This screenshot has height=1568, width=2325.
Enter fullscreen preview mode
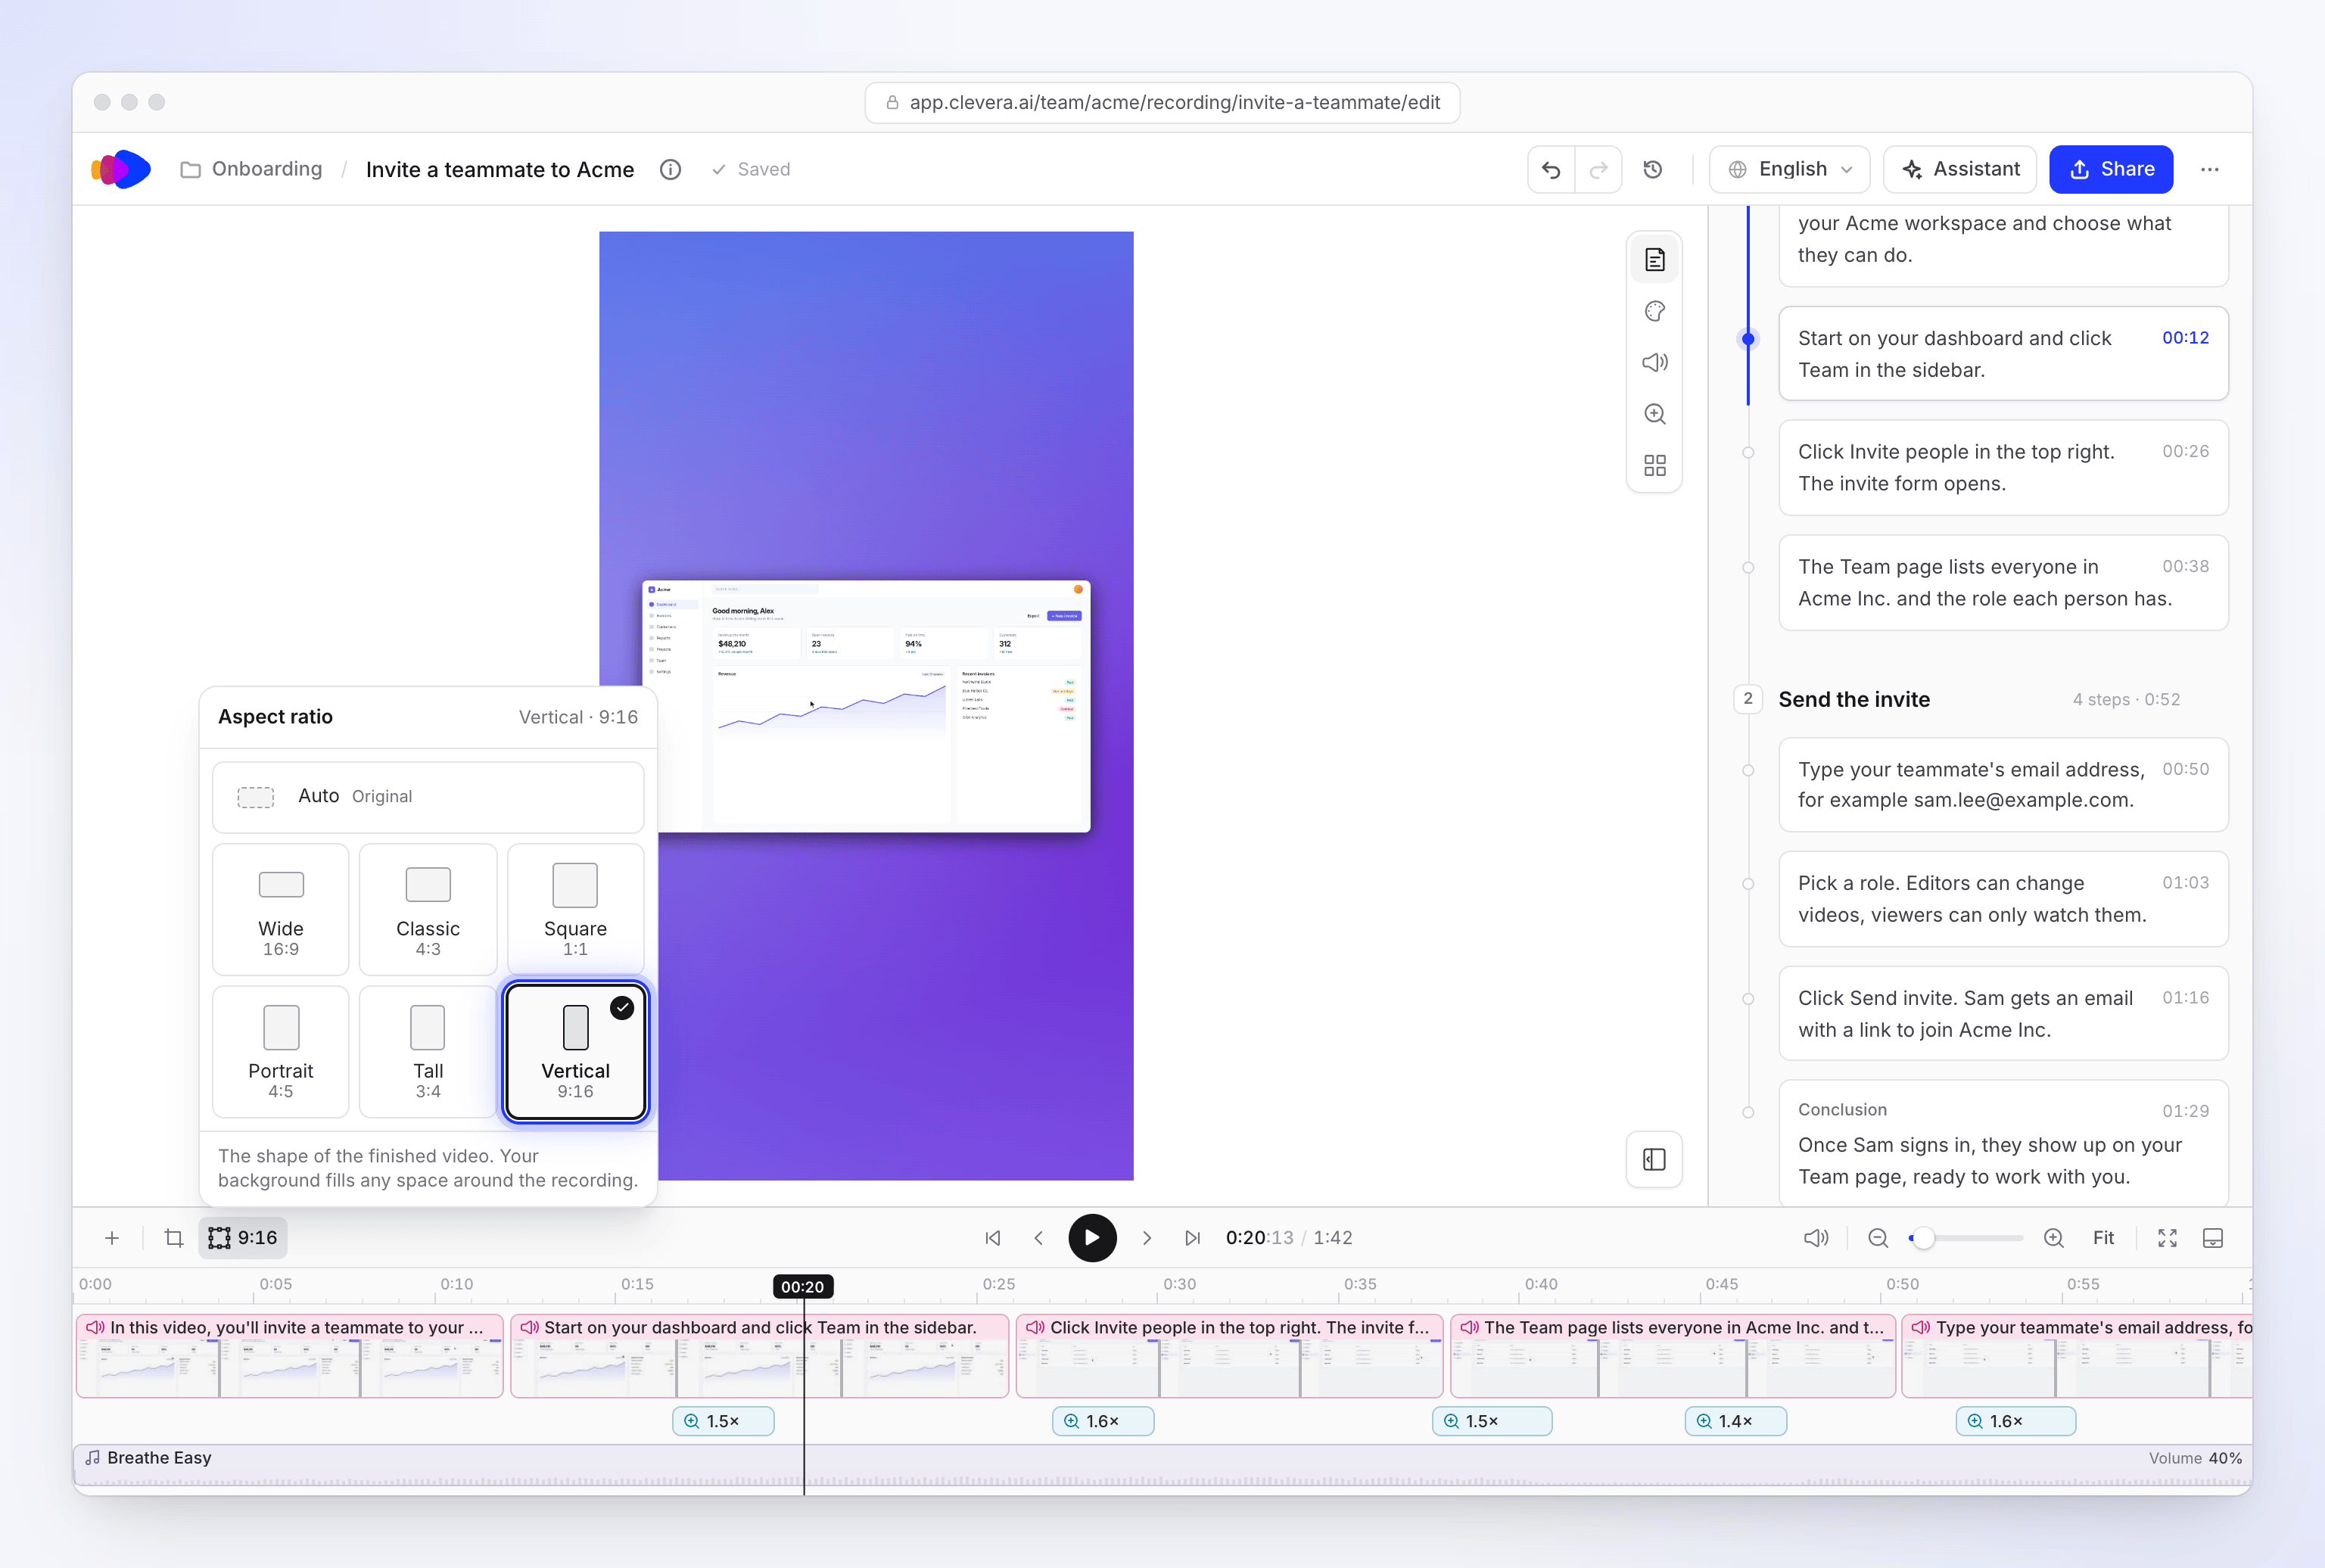pos(2167,1238)
